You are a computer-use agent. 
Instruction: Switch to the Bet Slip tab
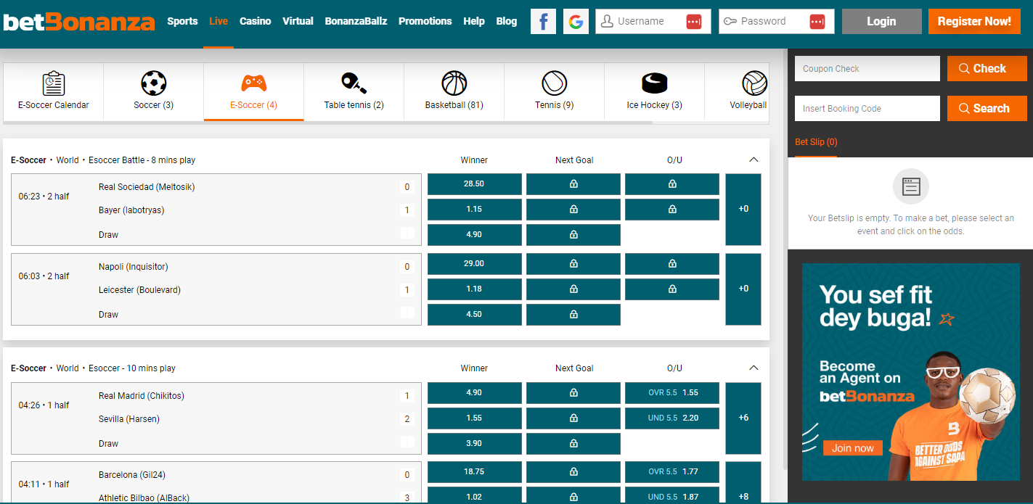pos(815,142)
